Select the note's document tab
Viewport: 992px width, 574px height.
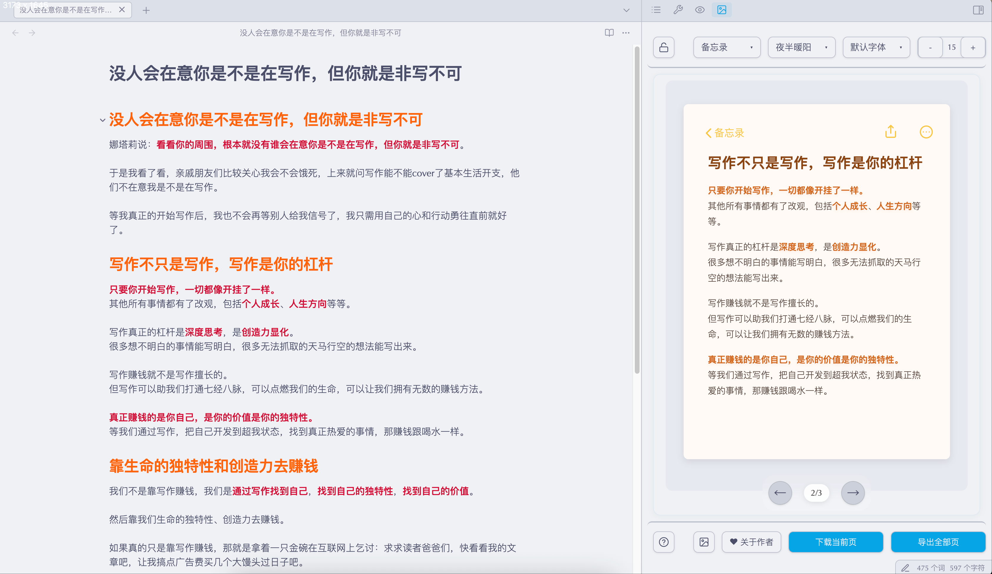[x=66, y=10]
